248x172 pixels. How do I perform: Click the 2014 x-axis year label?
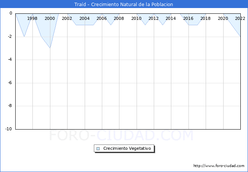tap(171, 18)
